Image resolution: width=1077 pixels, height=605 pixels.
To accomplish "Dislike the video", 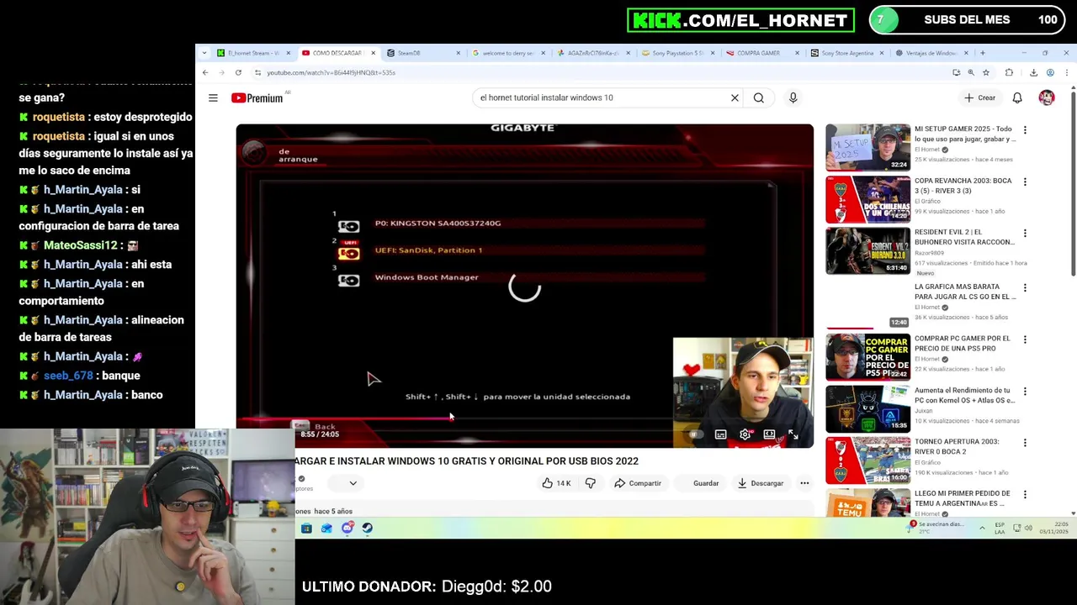I will click(x=590, y=483).
